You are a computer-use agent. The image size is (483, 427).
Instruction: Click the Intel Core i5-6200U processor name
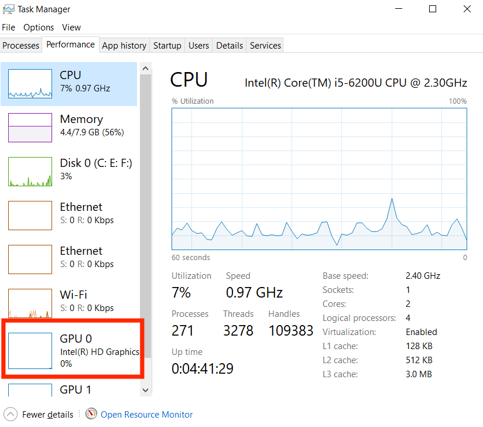[356, 83]
